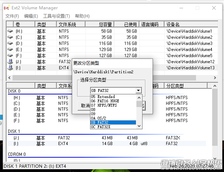The image size is (224, 172).
Task: Select the (E:) row under DISK 0
Action: [107, 115]
